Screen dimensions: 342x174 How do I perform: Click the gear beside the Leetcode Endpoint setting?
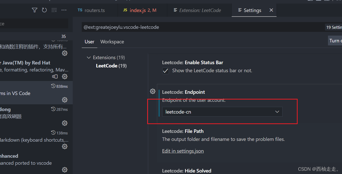153,91
